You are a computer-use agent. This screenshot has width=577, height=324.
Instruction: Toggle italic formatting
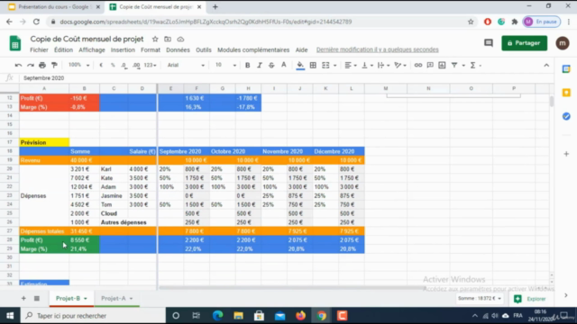click(260, 65)
